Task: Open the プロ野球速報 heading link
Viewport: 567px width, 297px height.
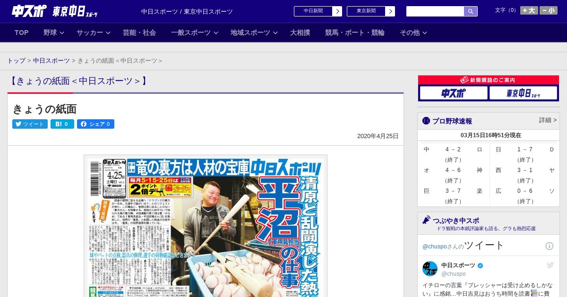Action: 452,121
